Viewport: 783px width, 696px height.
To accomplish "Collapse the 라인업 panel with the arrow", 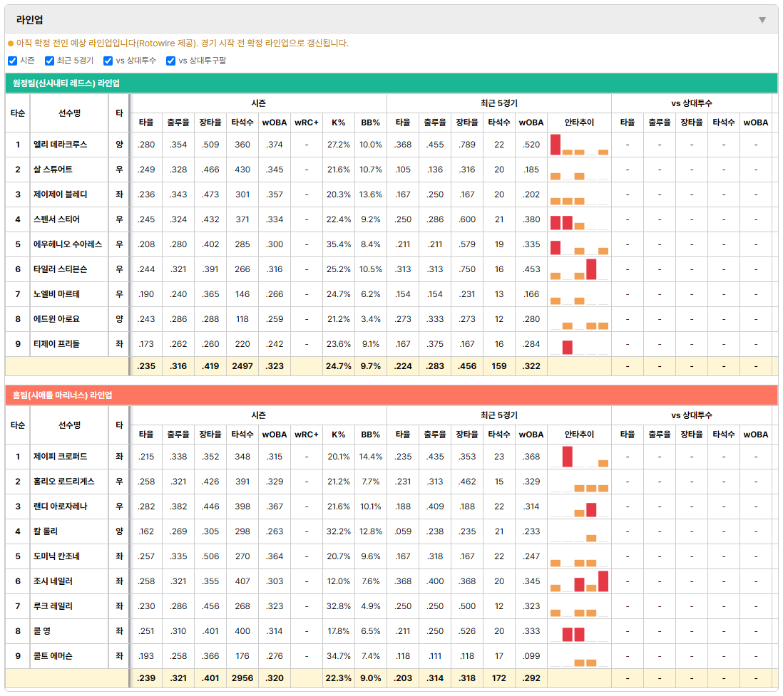I will click(762, 20).
